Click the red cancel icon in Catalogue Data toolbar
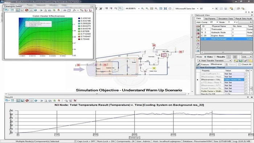 click(x=26, y=10)
